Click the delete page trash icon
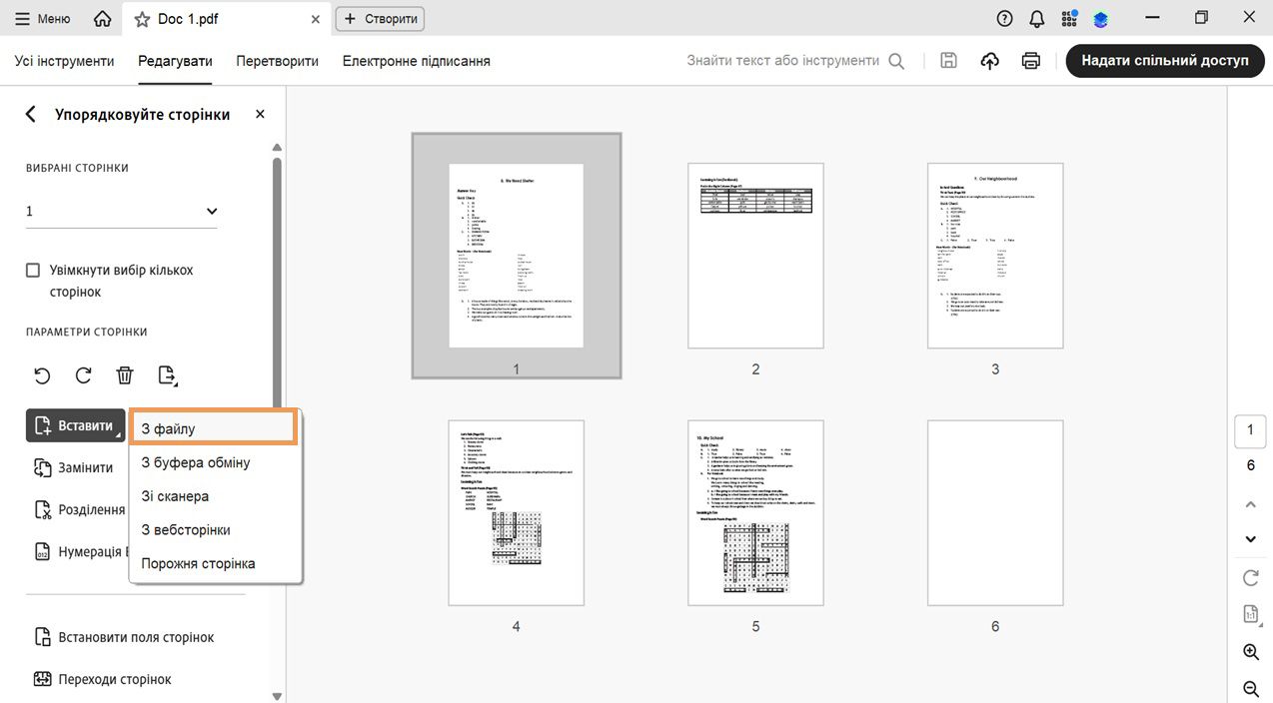The width and height of the screenshot is (1273, 703). (x=125, y=375)
